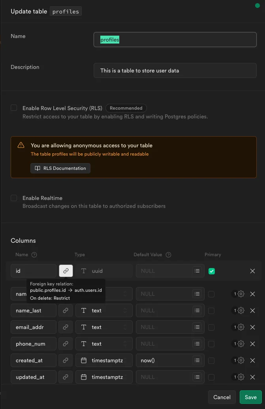The image size is (265, 409).
Task: Remove the created_at column with its X icon
Action: pyautogui.click(x=252, y=360)
